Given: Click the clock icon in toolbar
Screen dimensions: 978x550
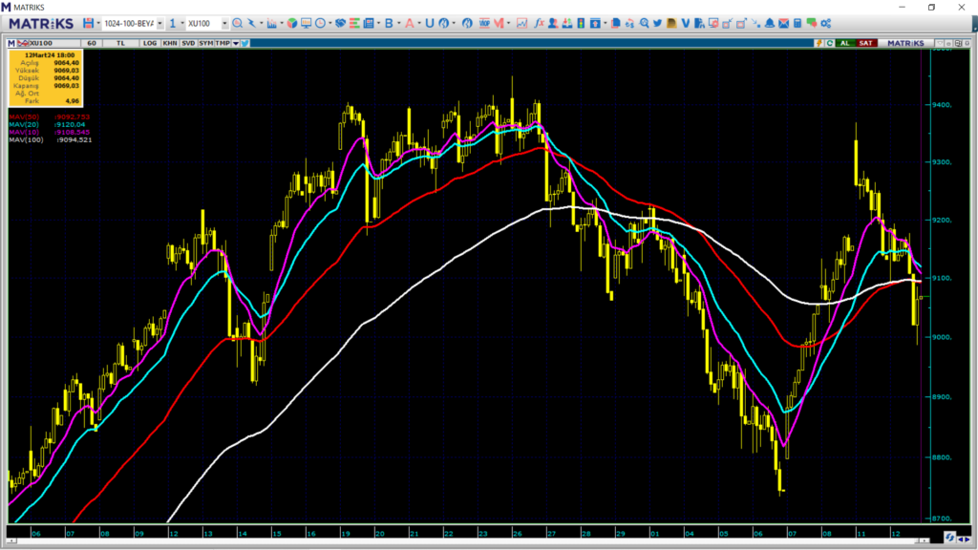Looking at the screenshot, I should coord(321,23).
